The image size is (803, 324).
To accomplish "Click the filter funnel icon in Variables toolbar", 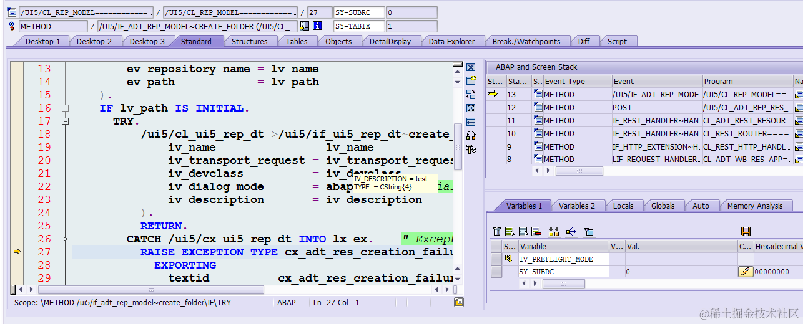I will click(x=588, y=231).
